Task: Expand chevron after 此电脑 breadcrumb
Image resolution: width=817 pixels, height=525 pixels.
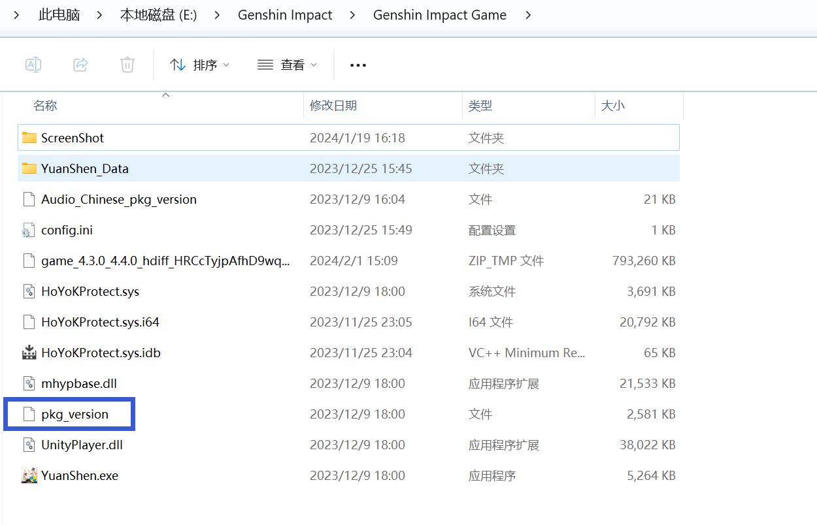Action: 99,15
